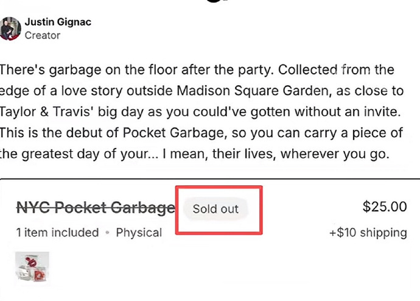Open the NYC Pocket Garbage product thumbnail

pyautogui.click(x=32, y=268)
